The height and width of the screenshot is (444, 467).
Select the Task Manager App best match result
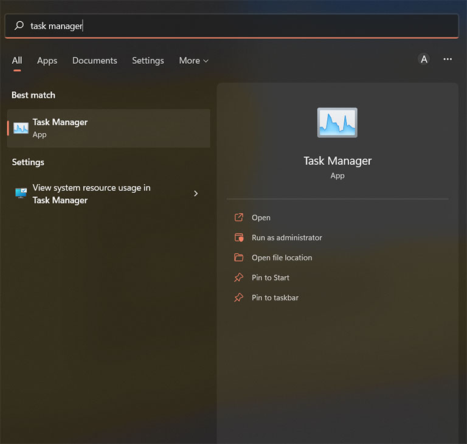(x=108, y=128)
